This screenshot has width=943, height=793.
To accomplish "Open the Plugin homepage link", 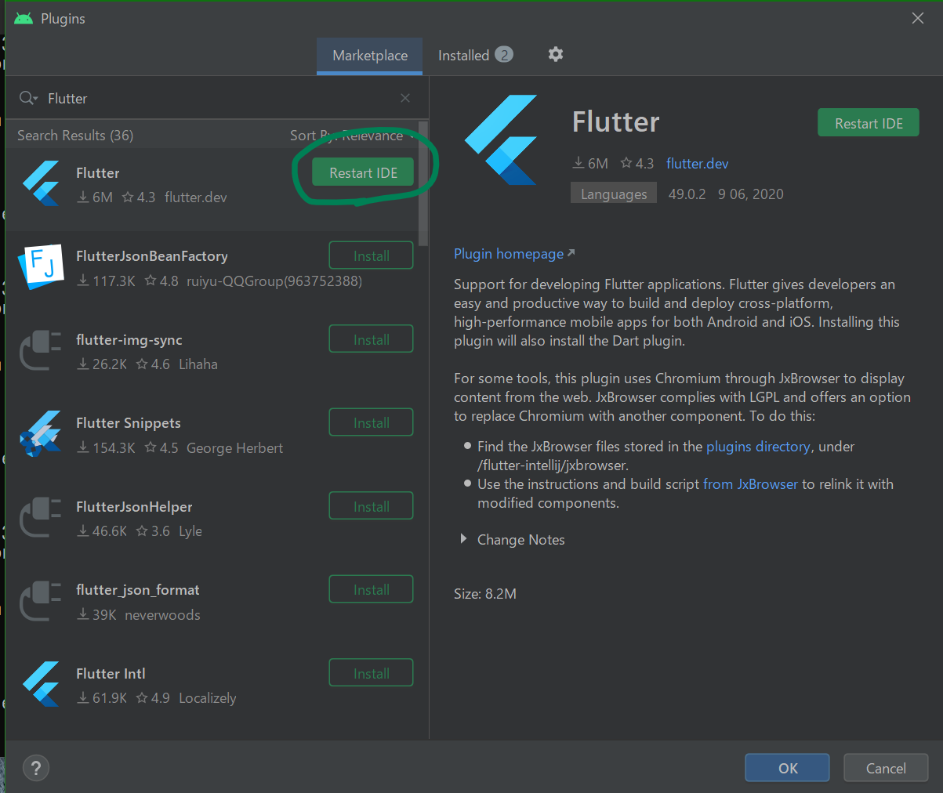I will 508,253.
